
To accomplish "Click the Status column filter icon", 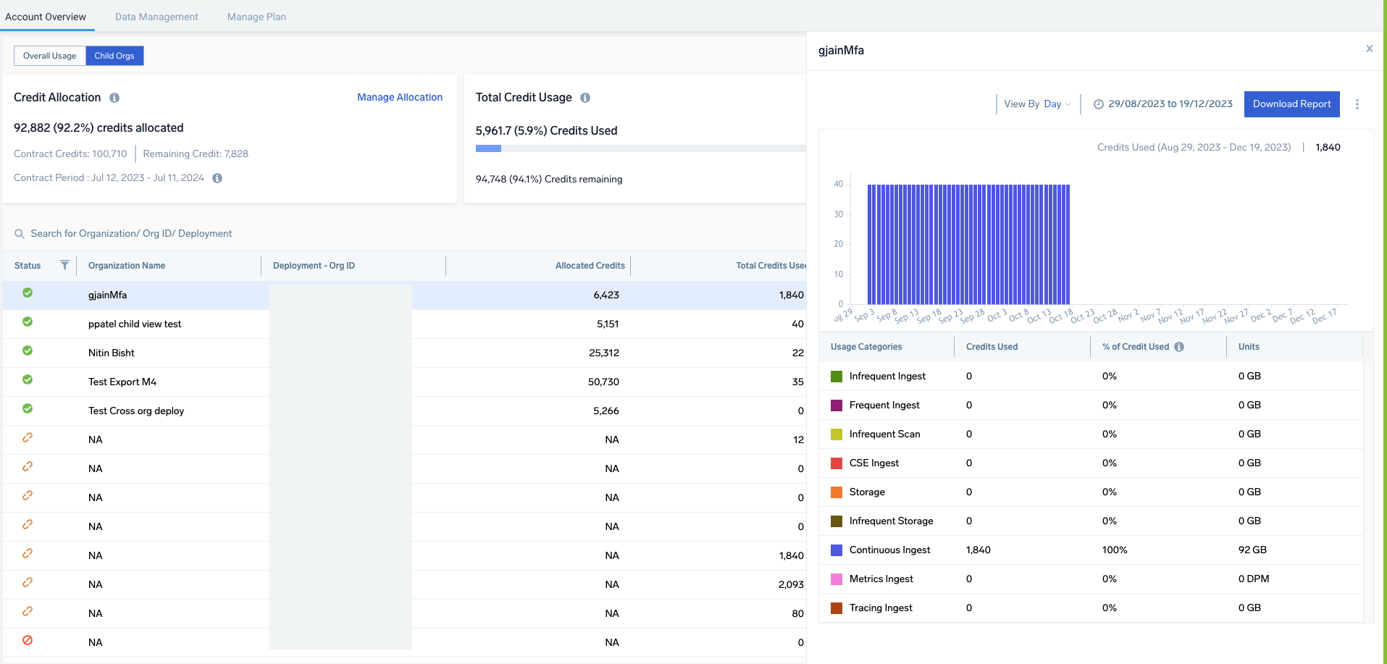I will coord(64,265).
